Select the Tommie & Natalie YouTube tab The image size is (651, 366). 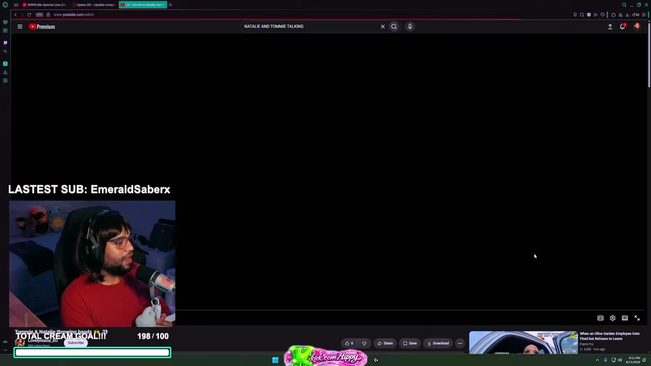(143, 5)
